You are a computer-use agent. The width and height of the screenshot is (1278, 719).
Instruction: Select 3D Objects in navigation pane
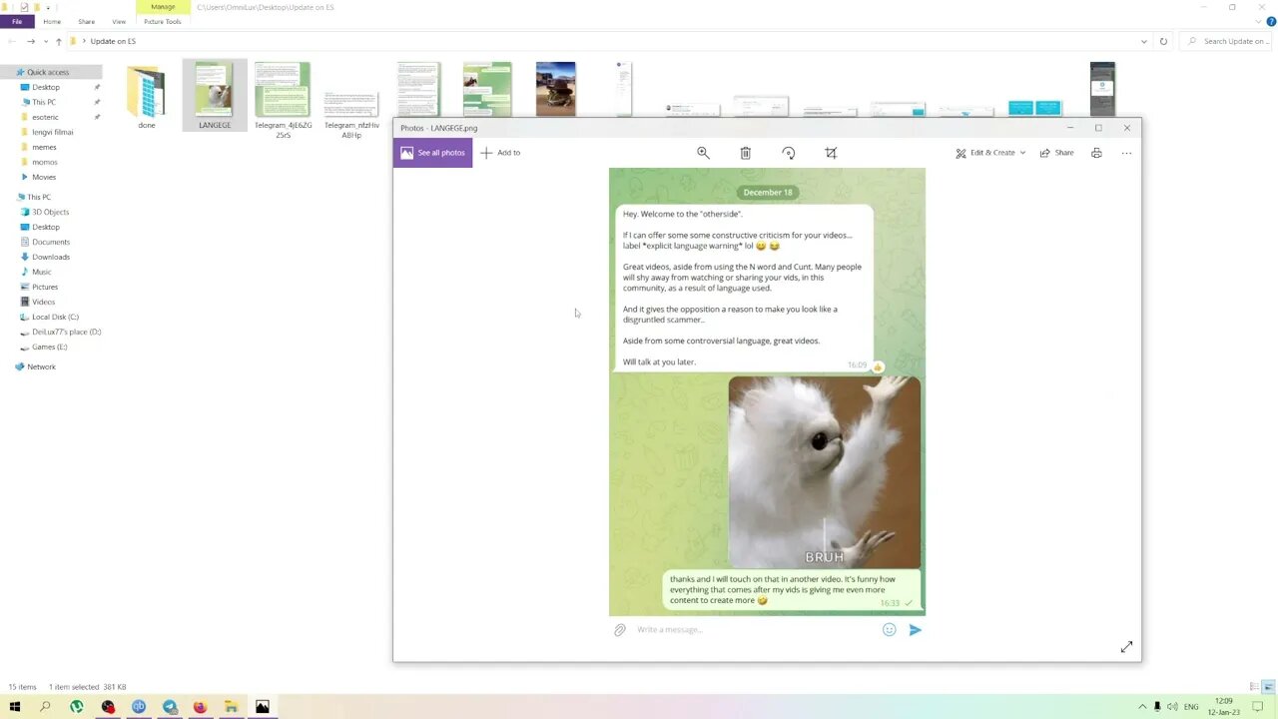coord(50,212)
